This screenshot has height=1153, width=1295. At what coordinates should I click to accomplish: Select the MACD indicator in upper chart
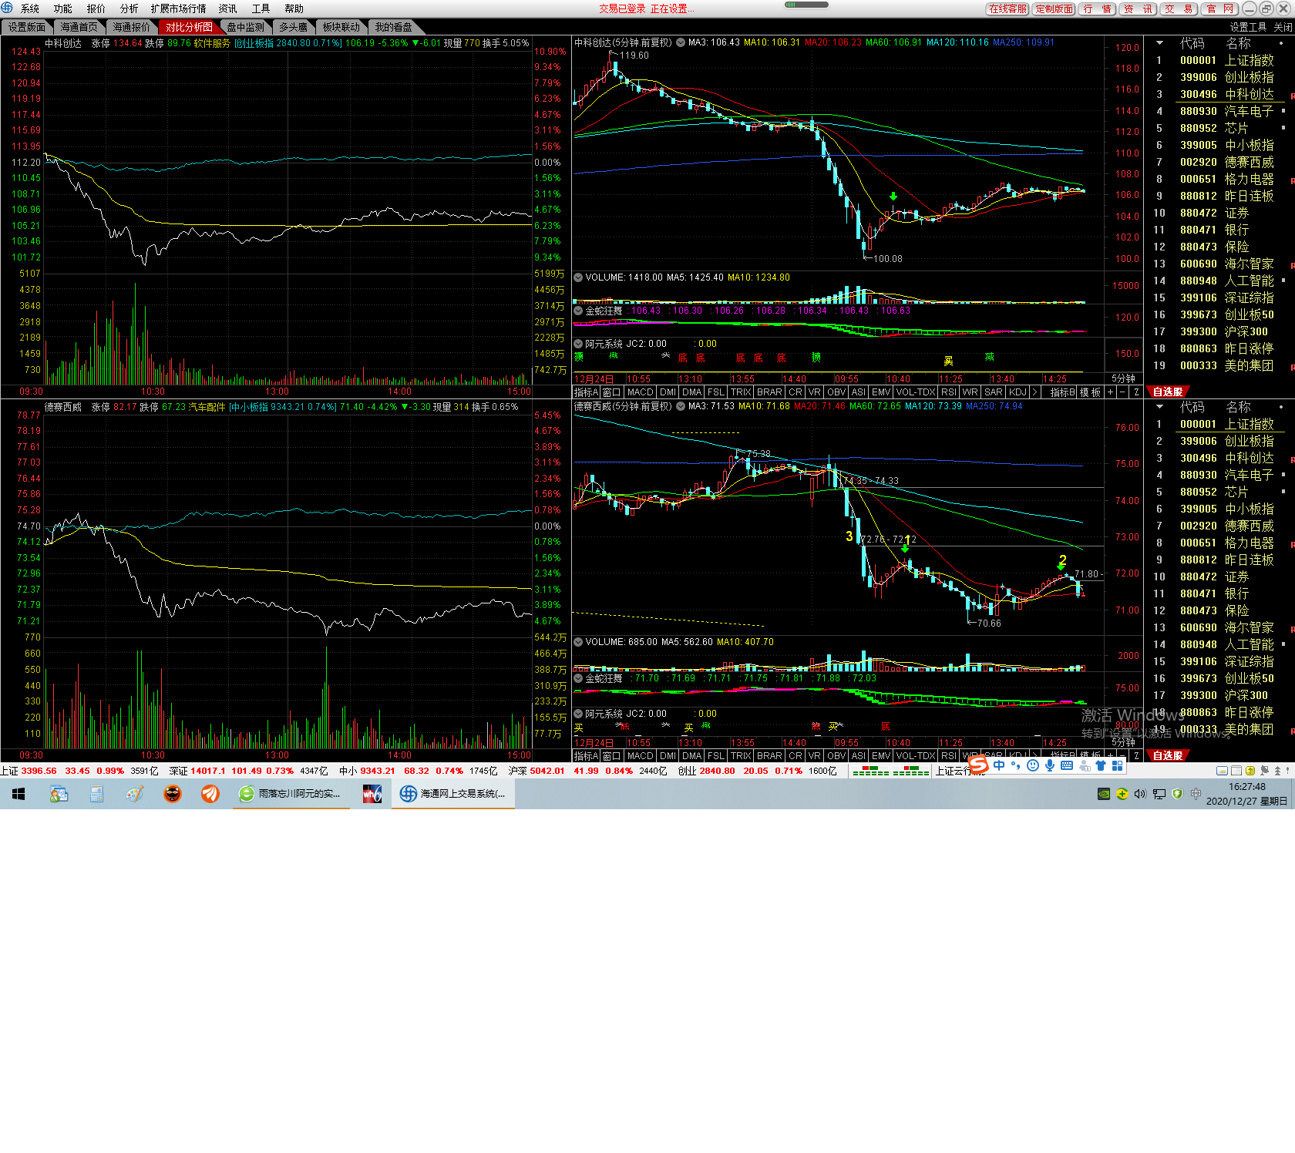click(640, 392)
